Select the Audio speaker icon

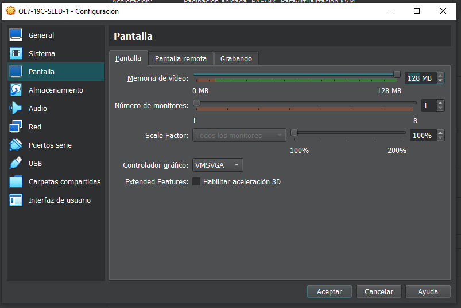(16, 108)
